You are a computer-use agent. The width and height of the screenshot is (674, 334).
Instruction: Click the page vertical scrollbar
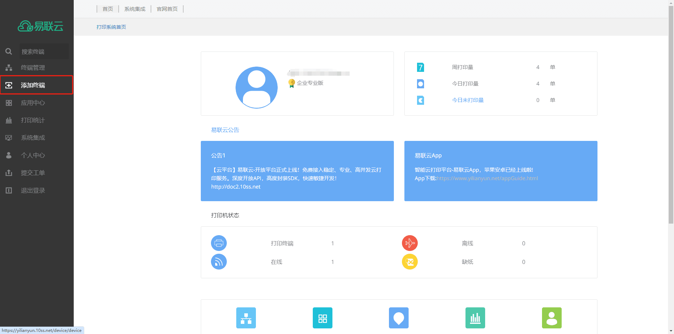coord(671,116)
